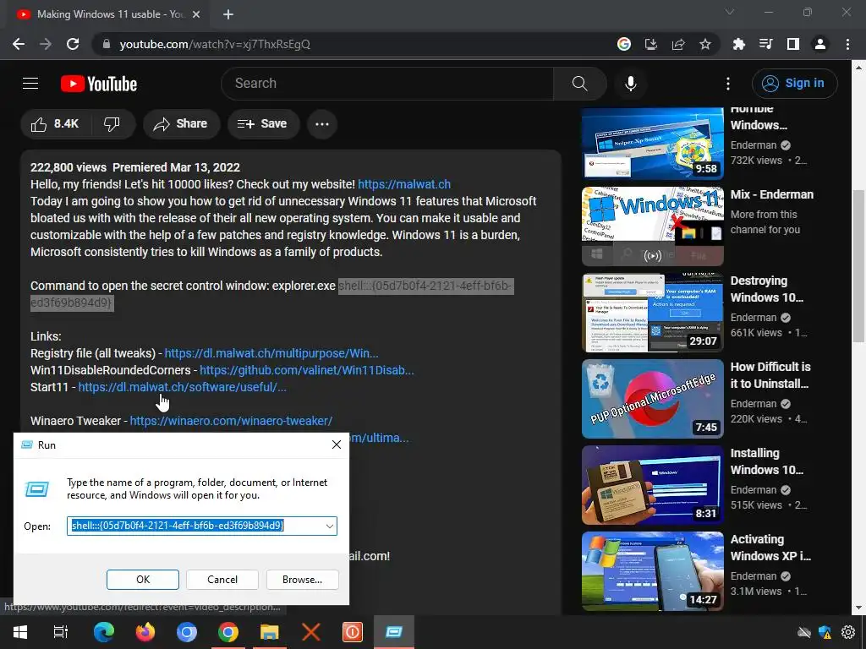Close the 'Making Windows 11 usable' tab
Screen dimensions: 866x649
[x=195, y=14]
